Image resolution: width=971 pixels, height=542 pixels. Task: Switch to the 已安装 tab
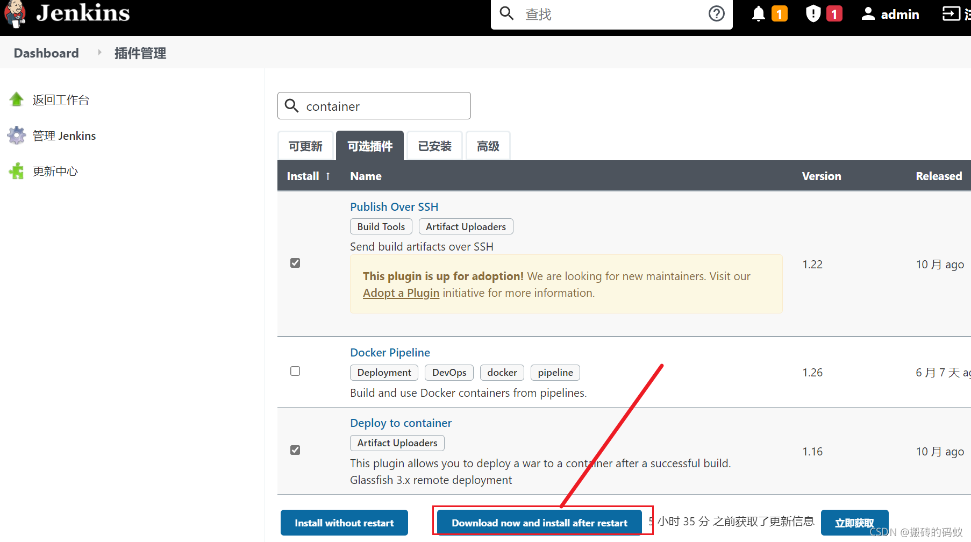click(435, 146)
